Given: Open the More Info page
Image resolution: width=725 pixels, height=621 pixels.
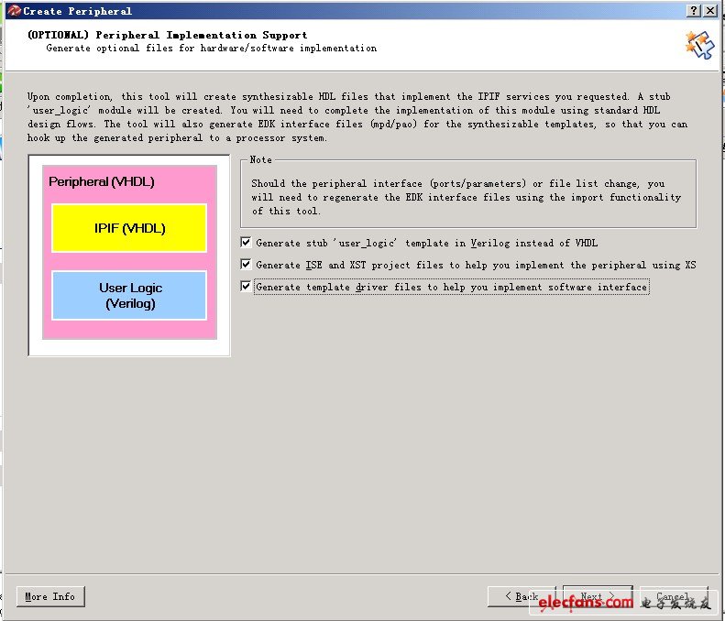Looking at the screenshot, I should pos(50,596).
